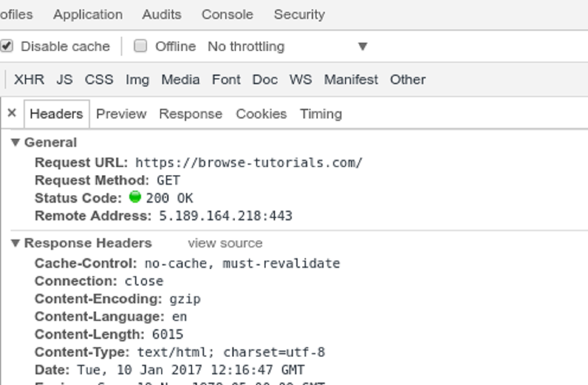Open the Response tab
The image size is (588, 385).
(x=191, y=114)
